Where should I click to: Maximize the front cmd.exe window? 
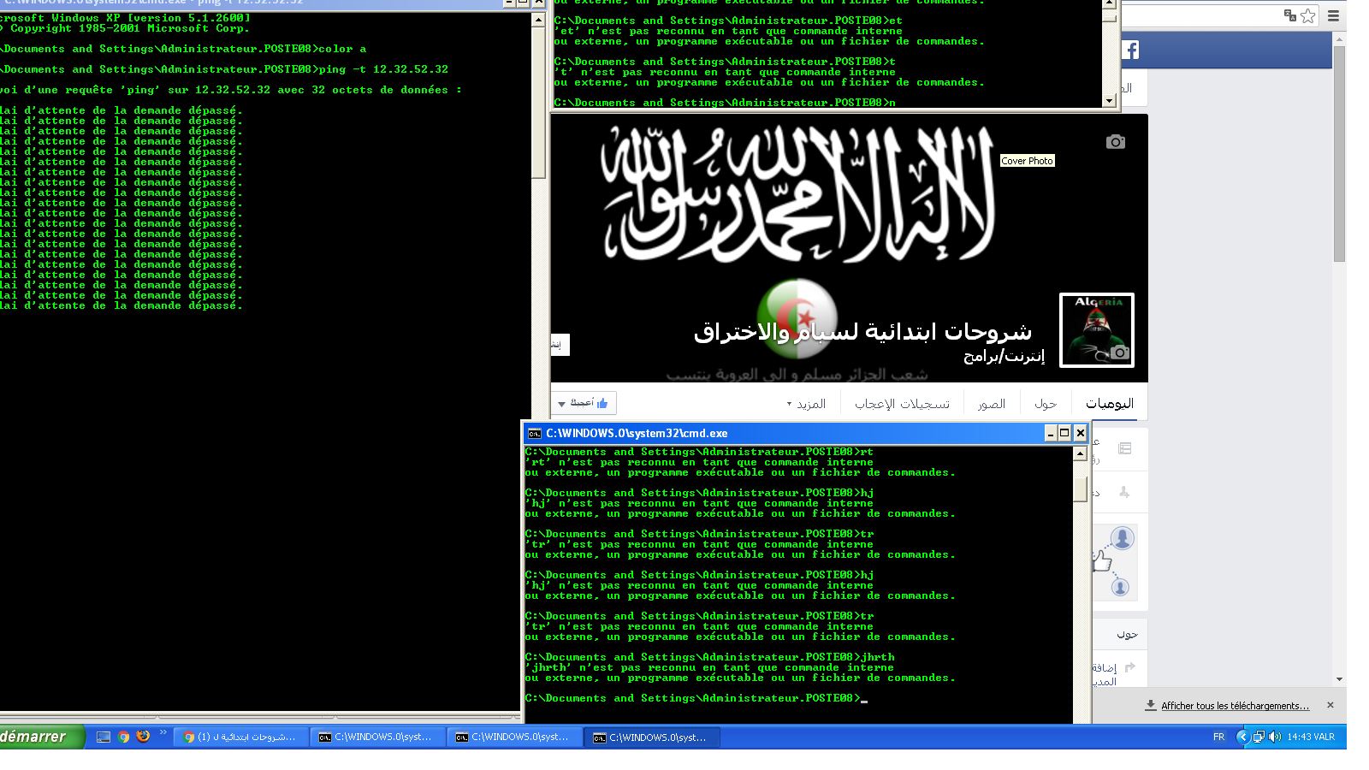click(x=1064, y=433)
